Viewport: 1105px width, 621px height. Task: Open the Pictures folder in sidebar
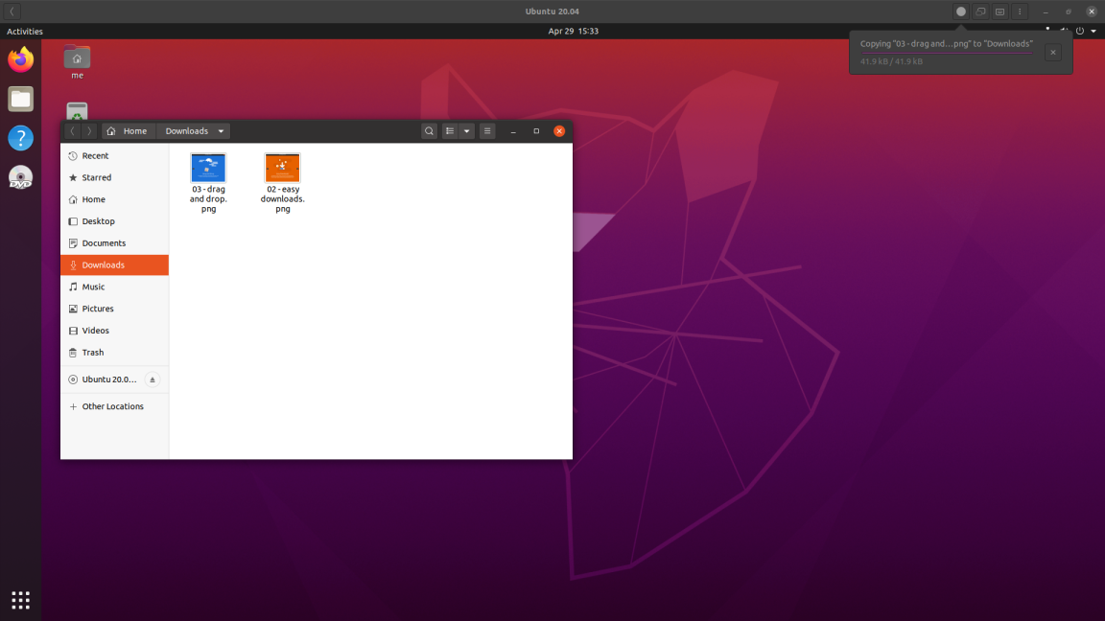click(x=97, y=308)
